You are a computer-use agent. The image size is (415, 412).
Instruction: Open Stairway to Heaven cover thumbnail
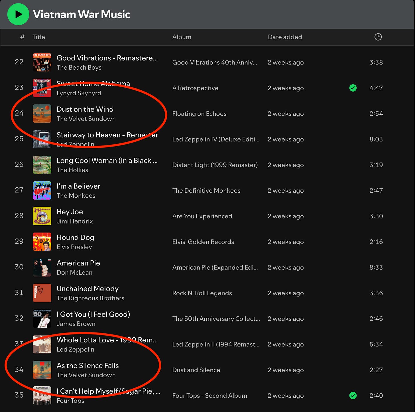[x=42, y=139]
